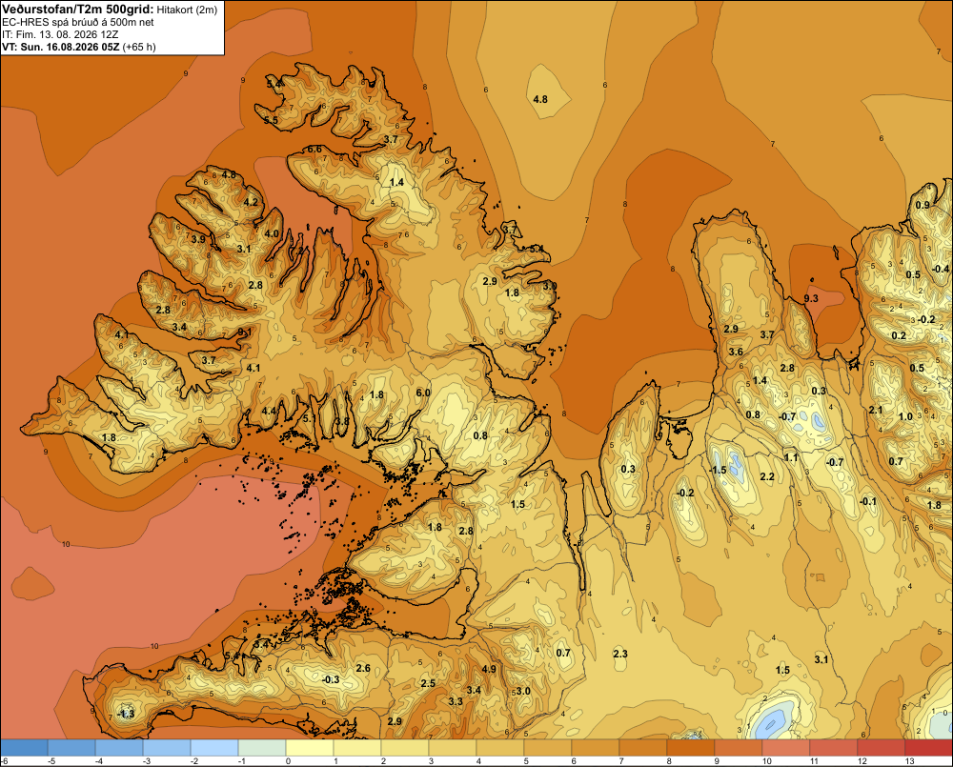Viewport: 953px width, 767px height.
Task: Click the 2.2 temperature value on the map
Action: (x=767, y=476)
